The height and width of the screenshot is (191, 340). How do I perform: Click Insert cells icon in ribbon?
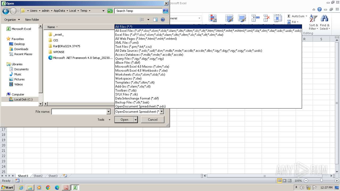coord(255,18)
